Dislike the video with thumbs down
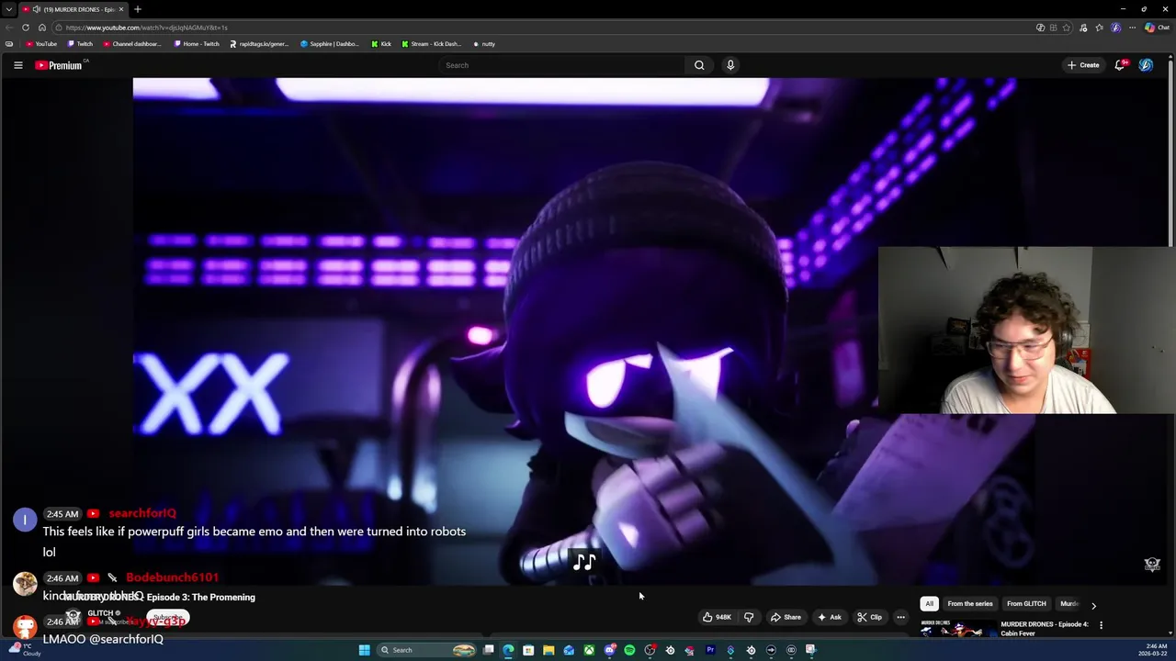This screenshot has height=661, width=1176. pyautogui.click(x=749, y=617)
